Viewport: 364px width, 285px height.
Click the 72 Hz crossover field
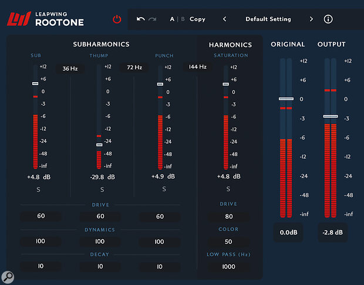click(134, 67)
